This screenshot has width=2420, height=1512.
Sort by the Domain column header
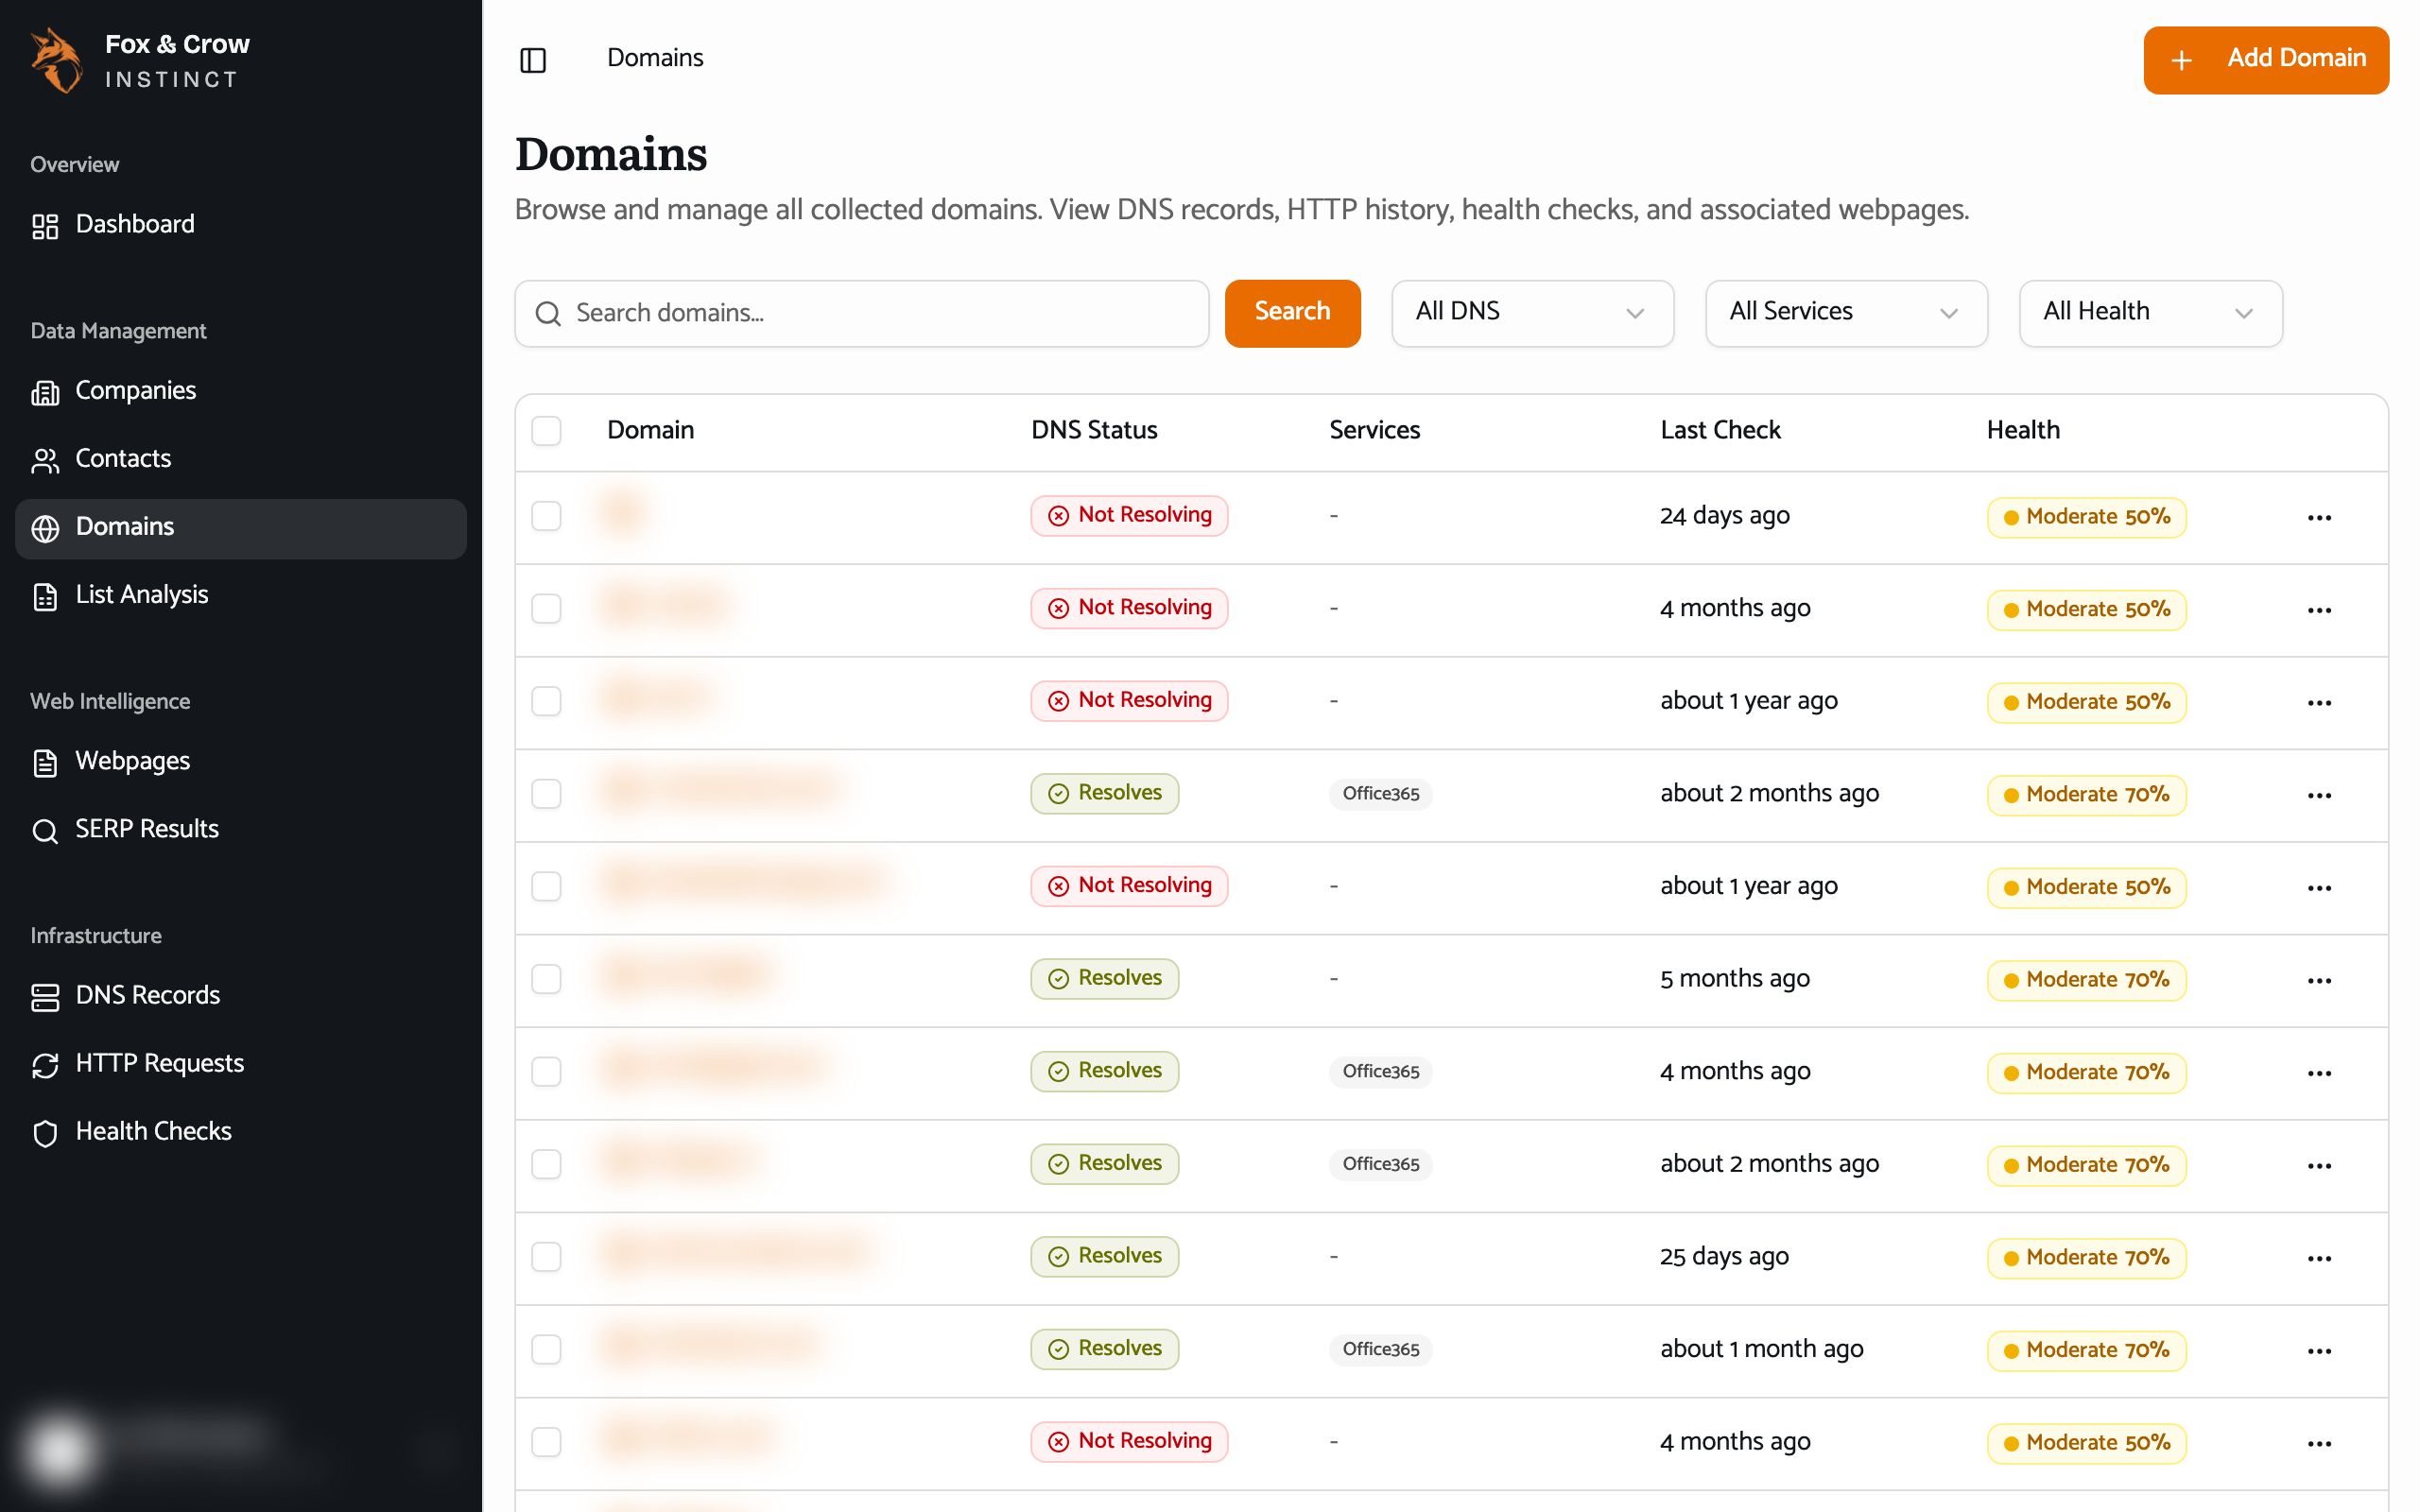point(650,430)
